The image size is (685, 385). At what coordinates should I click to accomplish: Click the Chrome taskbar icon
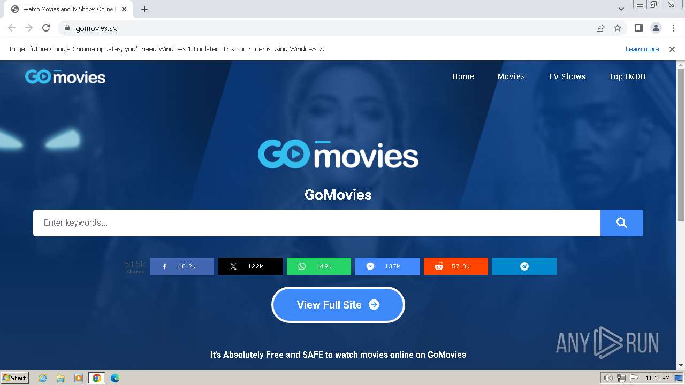(97, 378)
